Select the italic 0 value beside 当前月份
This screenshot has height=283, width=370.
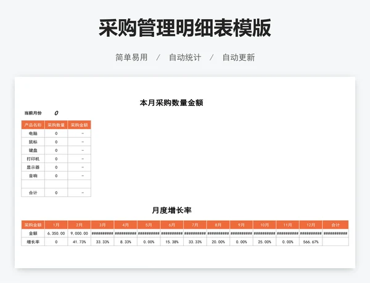(56, 113)
